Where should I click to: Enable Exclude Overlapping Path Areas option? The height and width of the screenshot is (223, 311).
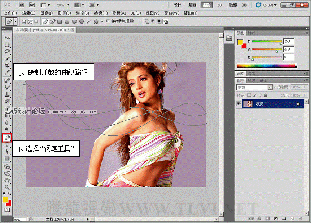coord(166,21)
